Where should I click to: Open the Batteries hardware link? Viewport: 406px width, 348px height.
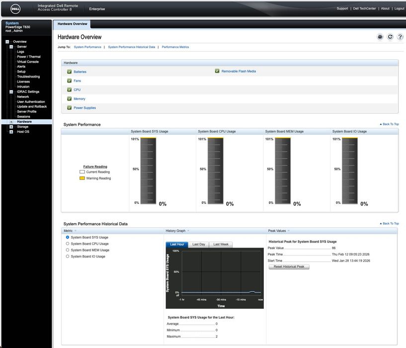pyautogui.click(x=80, y=72)
